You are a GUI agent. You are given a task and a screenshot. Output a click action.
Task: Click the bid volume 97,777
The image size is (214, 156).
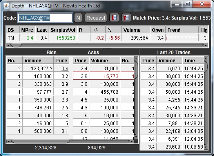(x=38, y=92)
